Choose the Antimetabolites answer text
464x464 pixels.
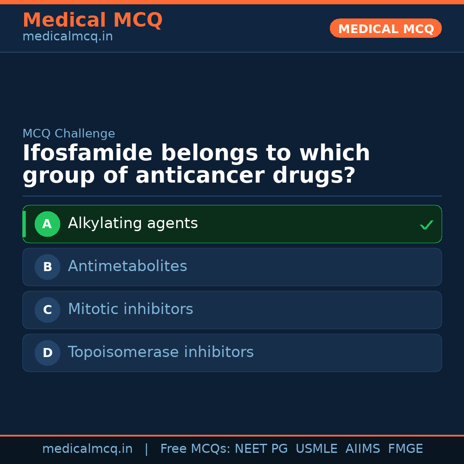pyautogui.click(x=128, y=266)
